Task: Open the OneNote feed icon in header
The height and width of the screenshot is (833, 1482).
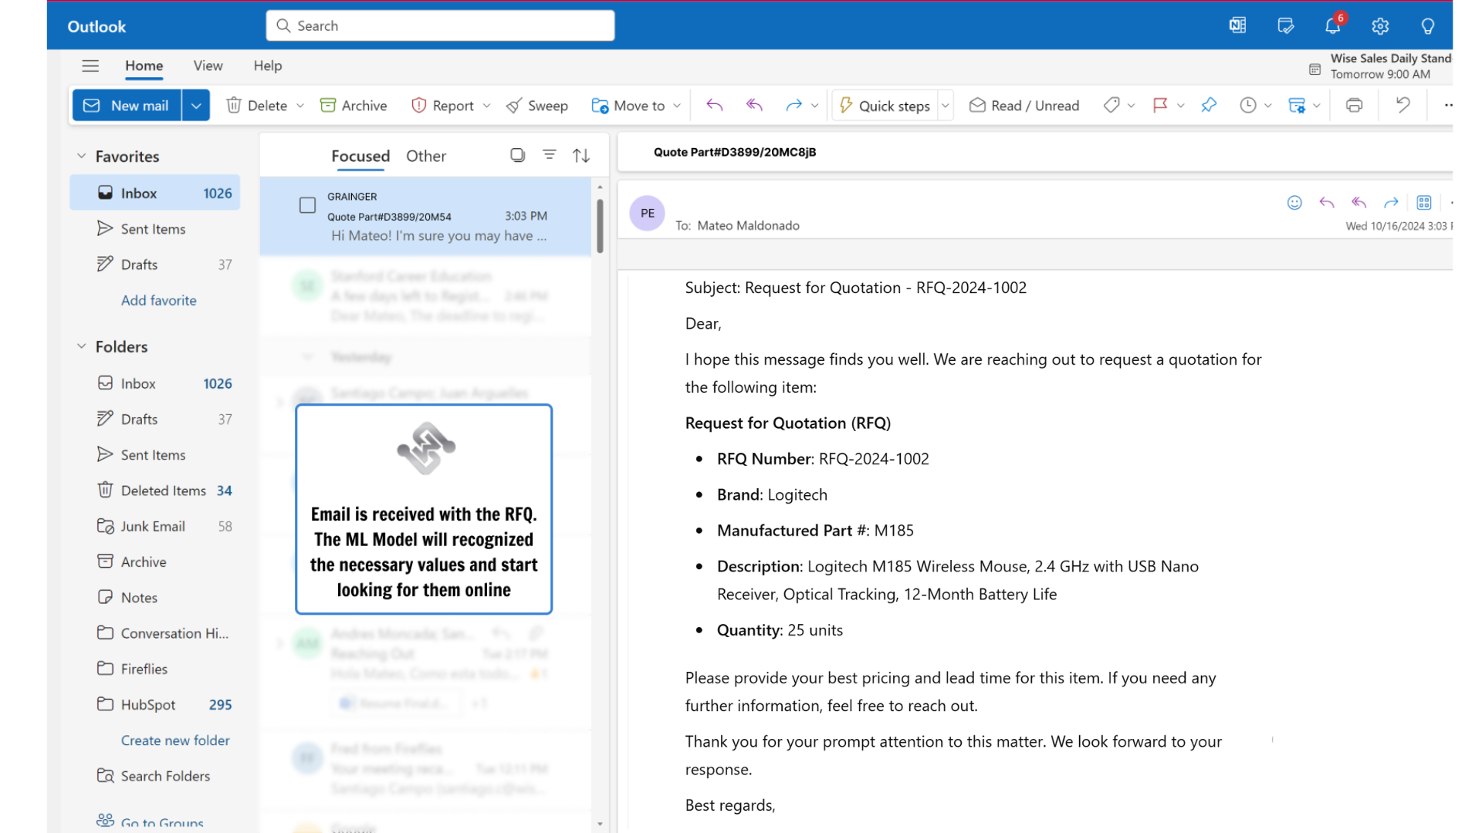Action: (1237, 26)
